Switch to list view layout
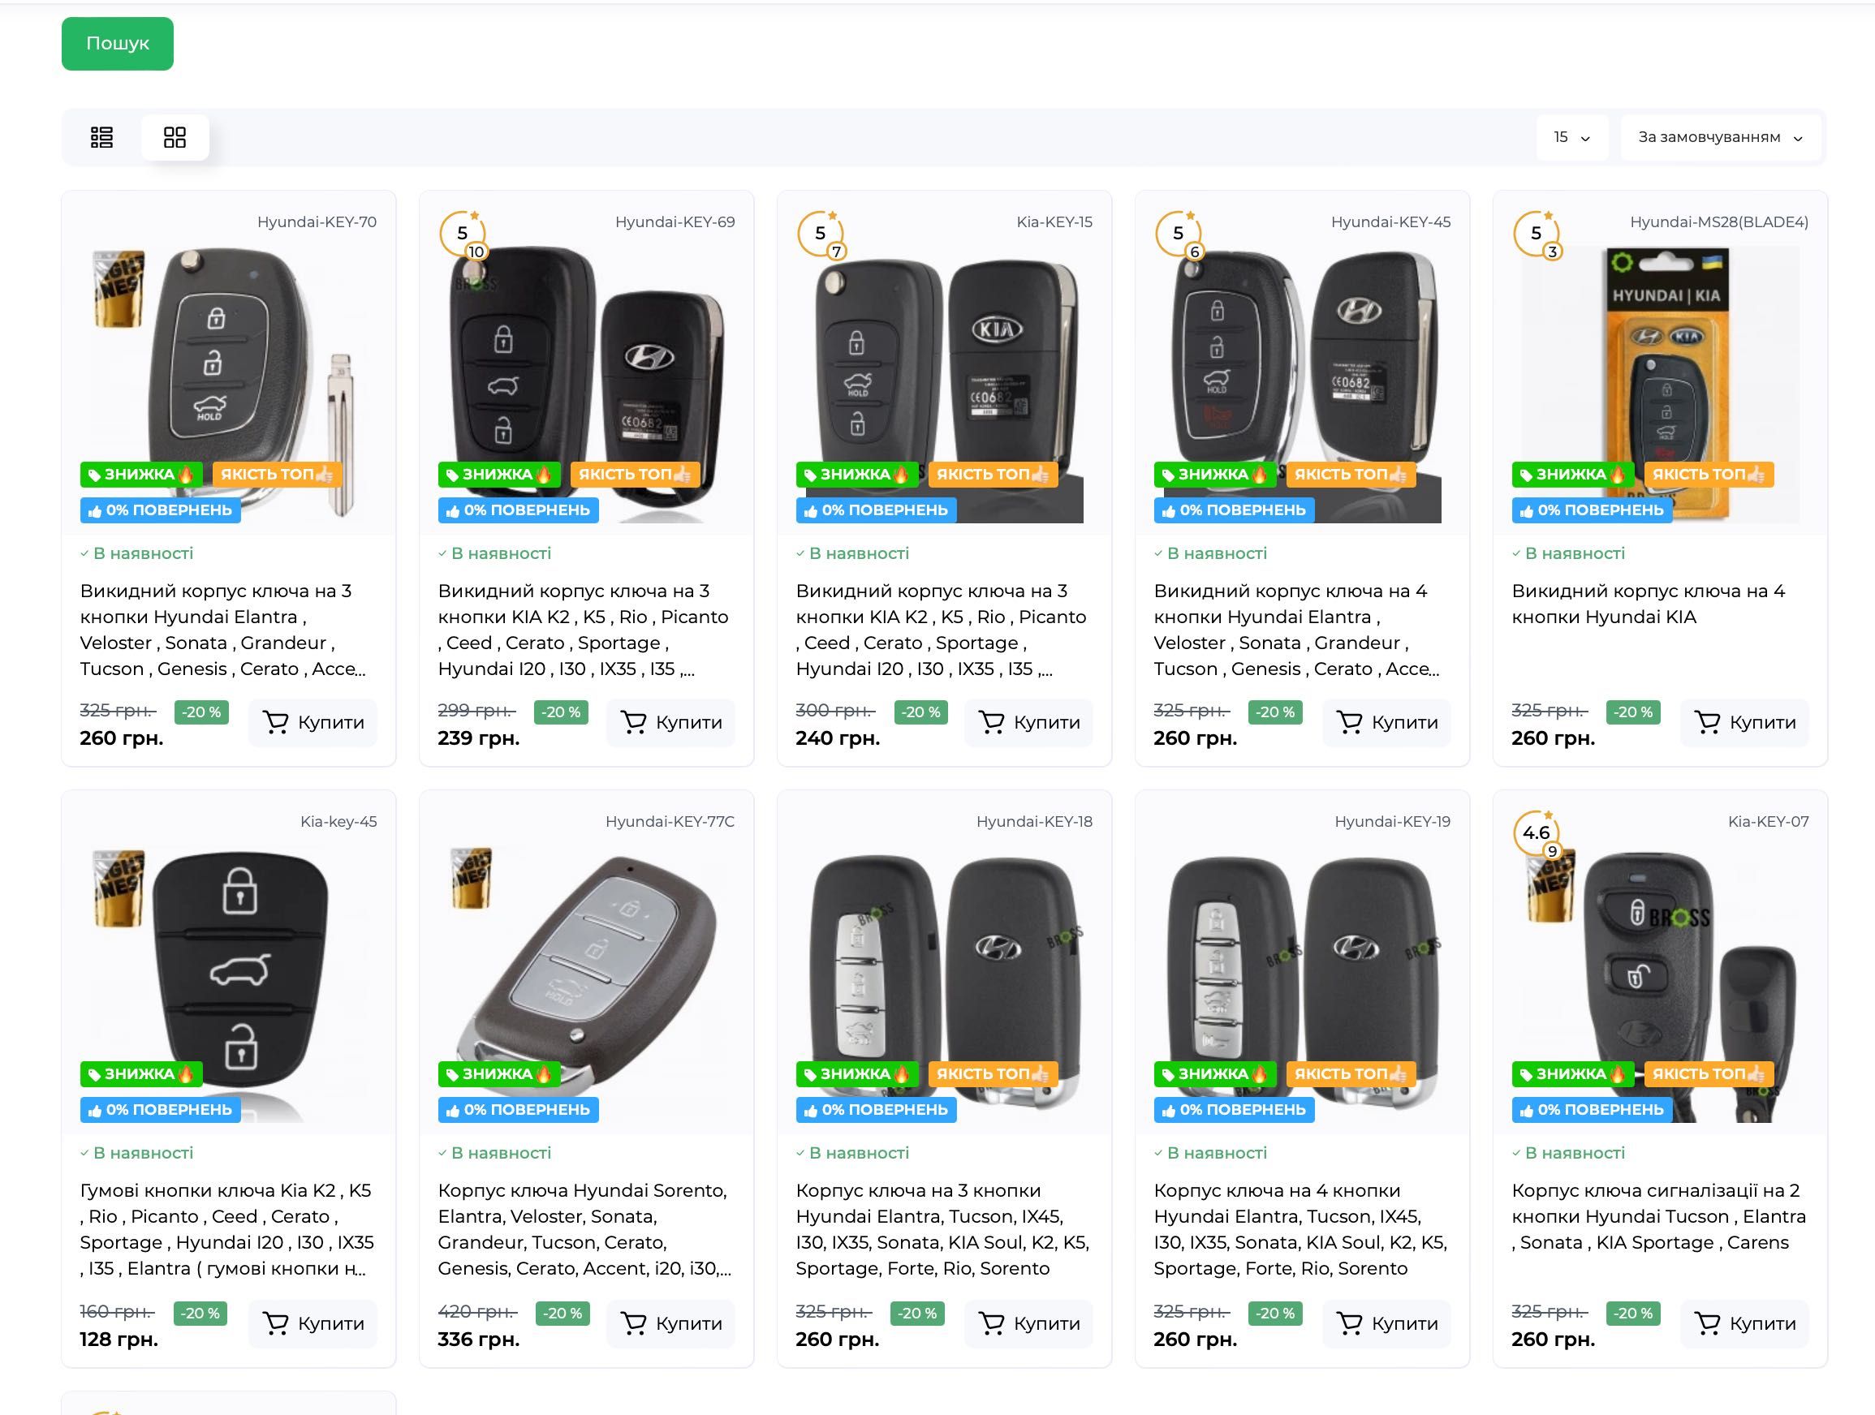1875x1415 pixels. pyautogui.click(x=101, y=137)
